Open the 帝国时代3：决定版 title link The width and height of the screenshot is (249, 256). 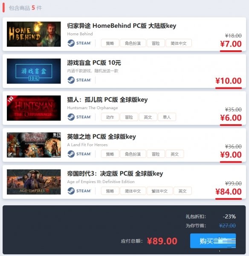pyautogui.click(x=115, y=173)
